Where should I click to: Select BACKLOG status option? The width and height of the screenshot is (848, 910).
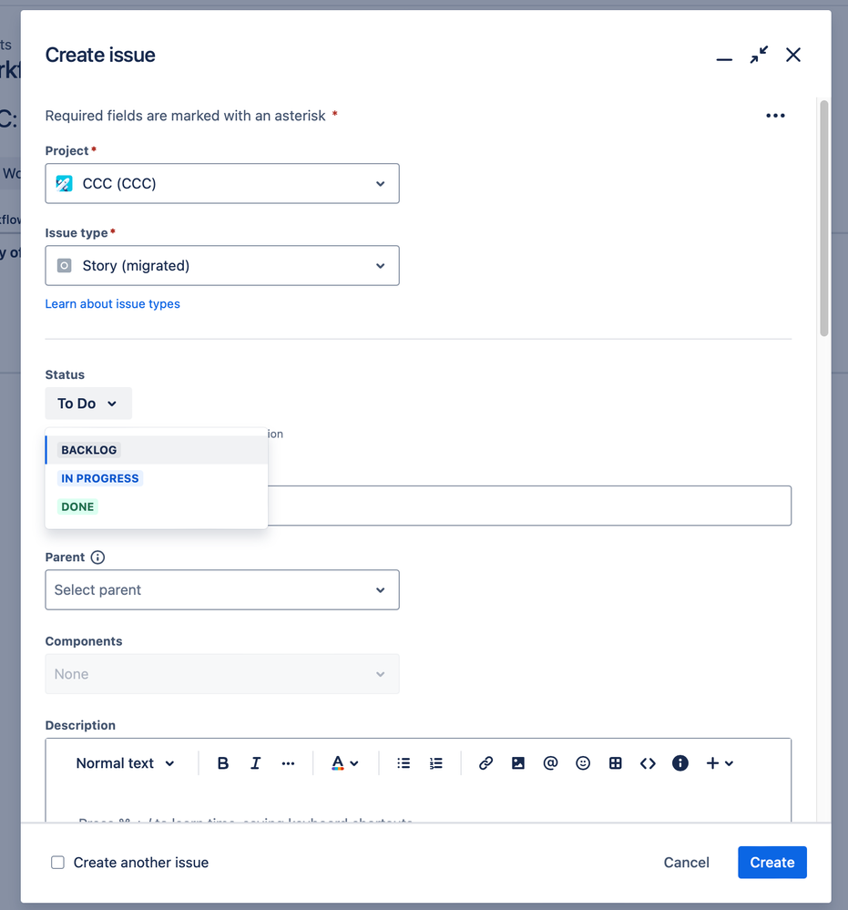pyautogui.click(x=156, y=450)
